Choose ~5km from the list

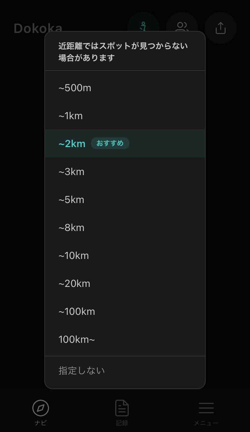click(125, 200)
